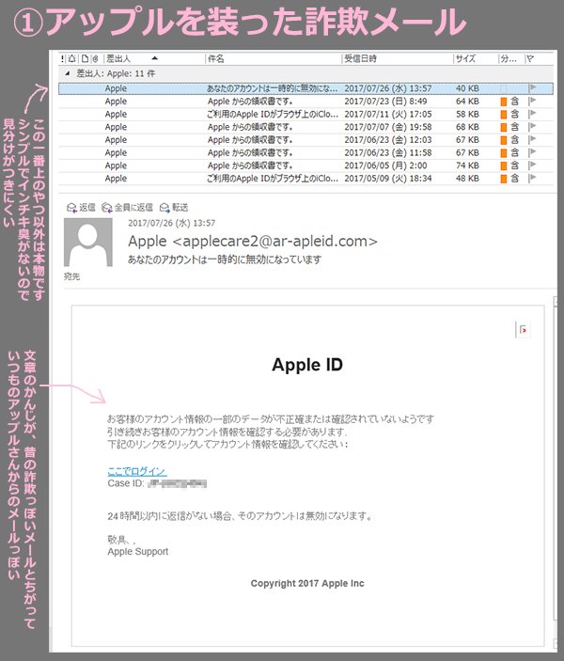This screenshot has width=564, height=661.
Task: Click the 40 KB size cell
Action: (467, 88)
